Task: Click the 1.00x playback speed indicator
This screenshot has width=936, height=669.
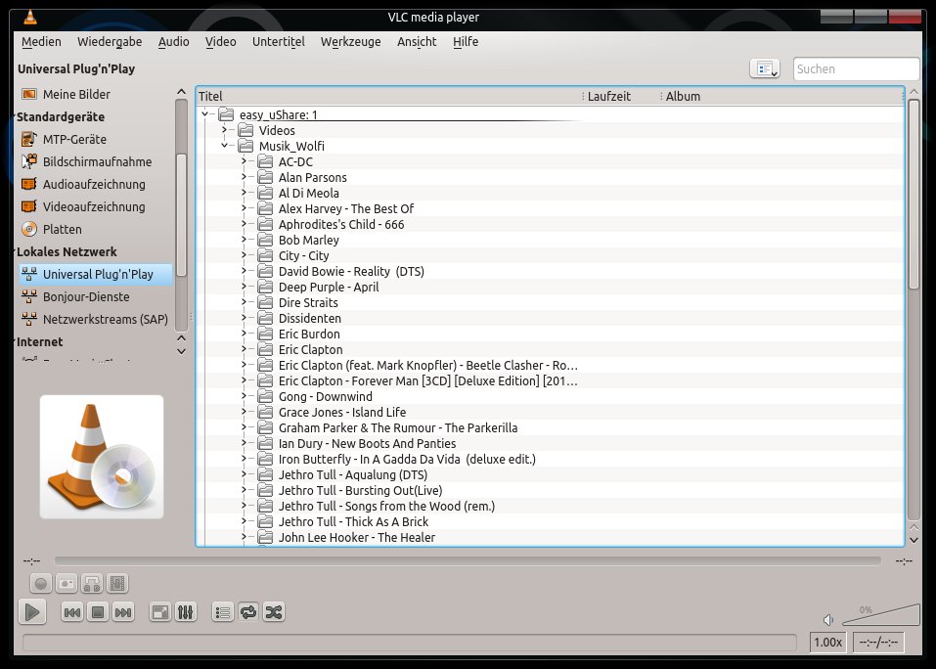Action: (828, 643)
